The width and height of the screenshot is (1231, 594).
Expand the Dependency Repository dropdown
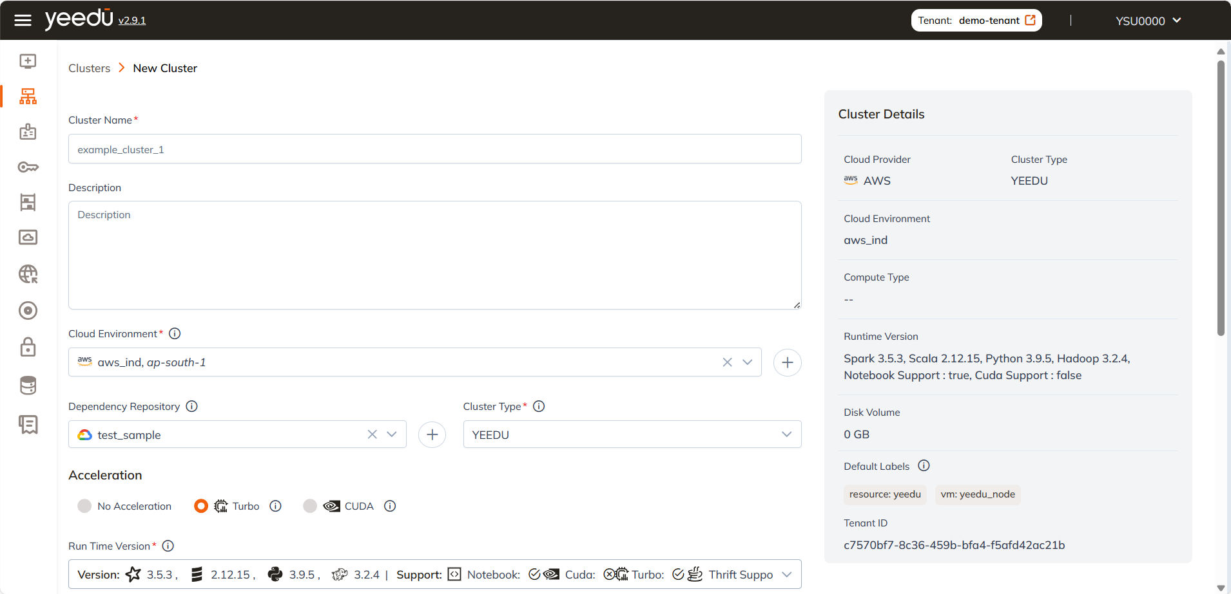tap(392, 434)
